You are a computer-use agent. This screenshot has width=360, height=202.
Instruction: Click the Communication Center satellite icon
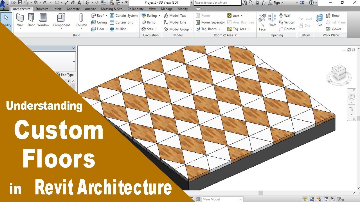pos(257,3)
